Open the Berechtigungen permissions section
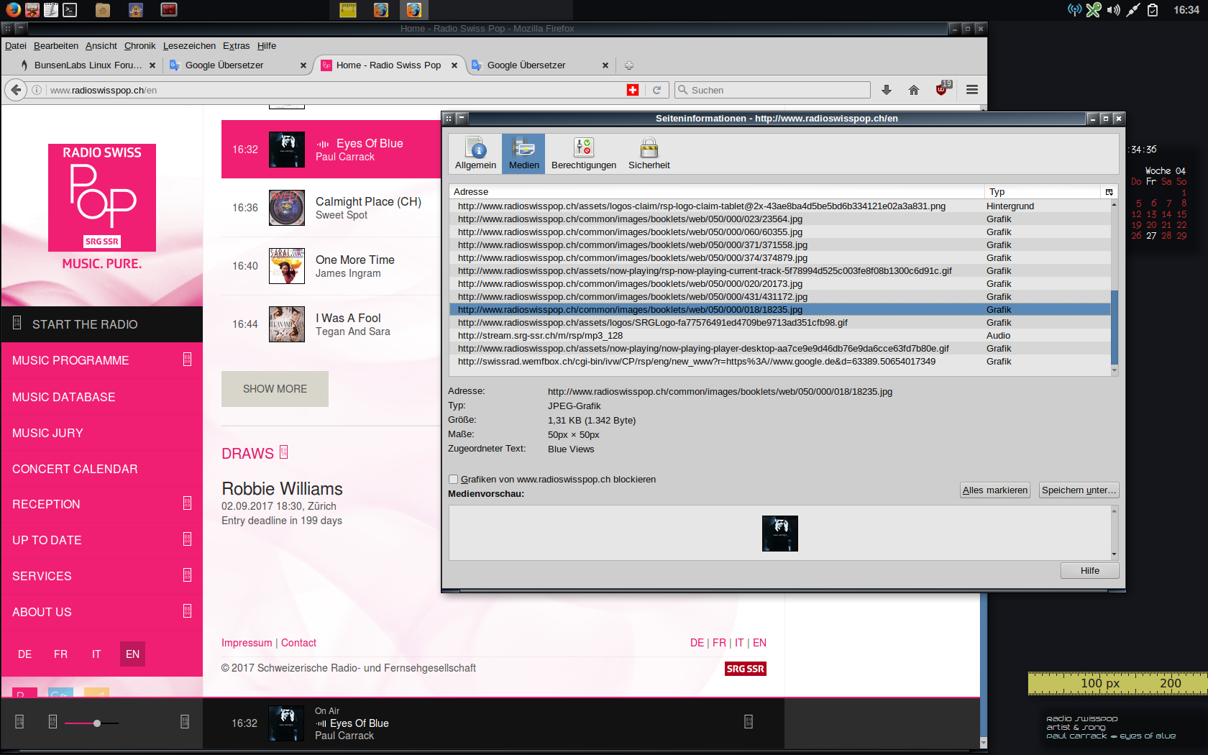This screenshot has height=755, width=1208. tap(583, 153)
